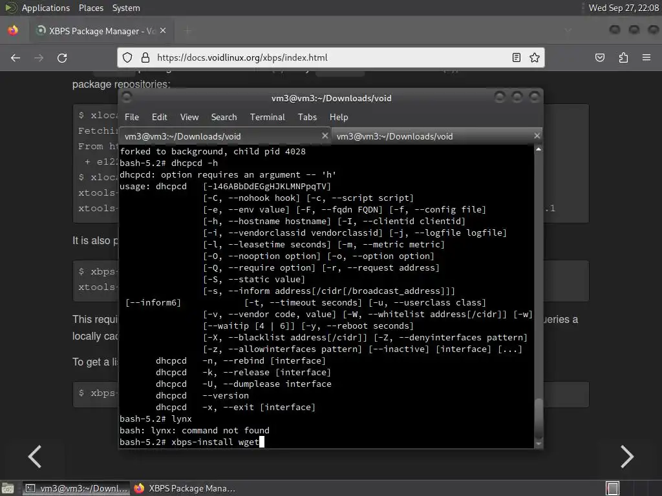Close the second terminal tab

[x=537, y=136]
